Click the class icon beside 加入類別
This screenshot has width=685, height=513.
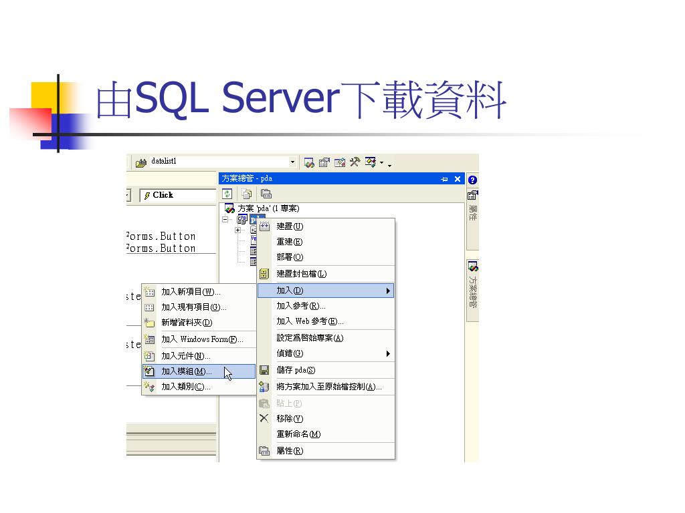149,387
